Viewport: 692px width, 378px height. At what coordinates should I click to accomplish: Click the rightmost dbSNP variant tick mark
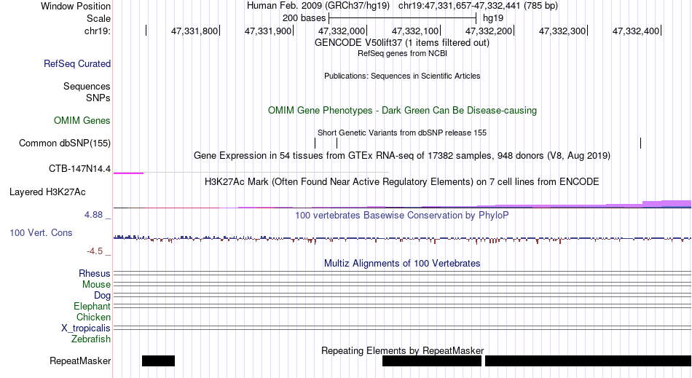(640, 143)
